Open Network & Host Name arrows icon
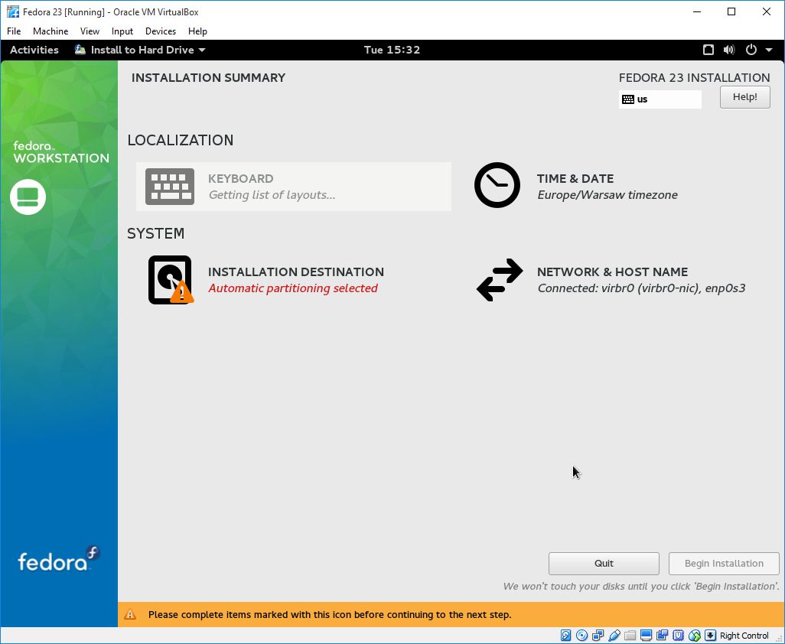 coord(499,280)
